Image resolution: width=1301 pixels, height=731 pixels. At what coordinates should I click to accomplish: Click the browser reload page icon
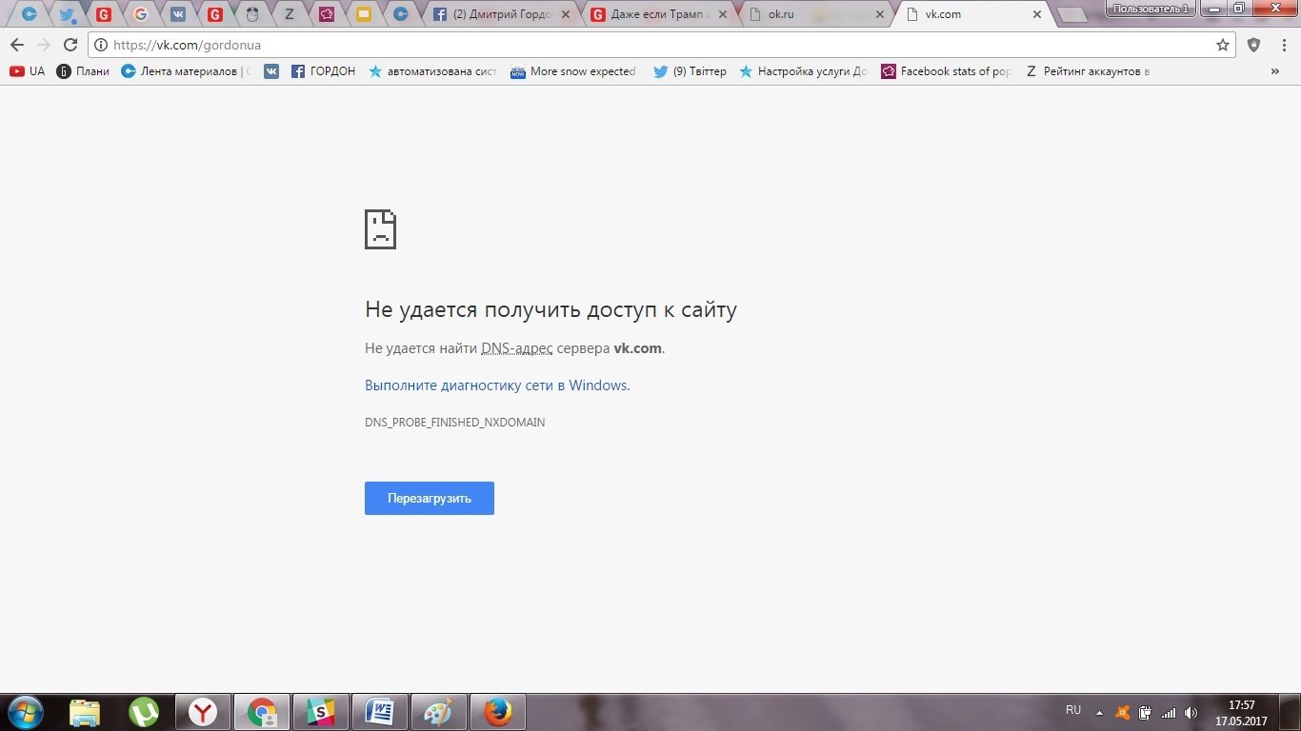70,45
